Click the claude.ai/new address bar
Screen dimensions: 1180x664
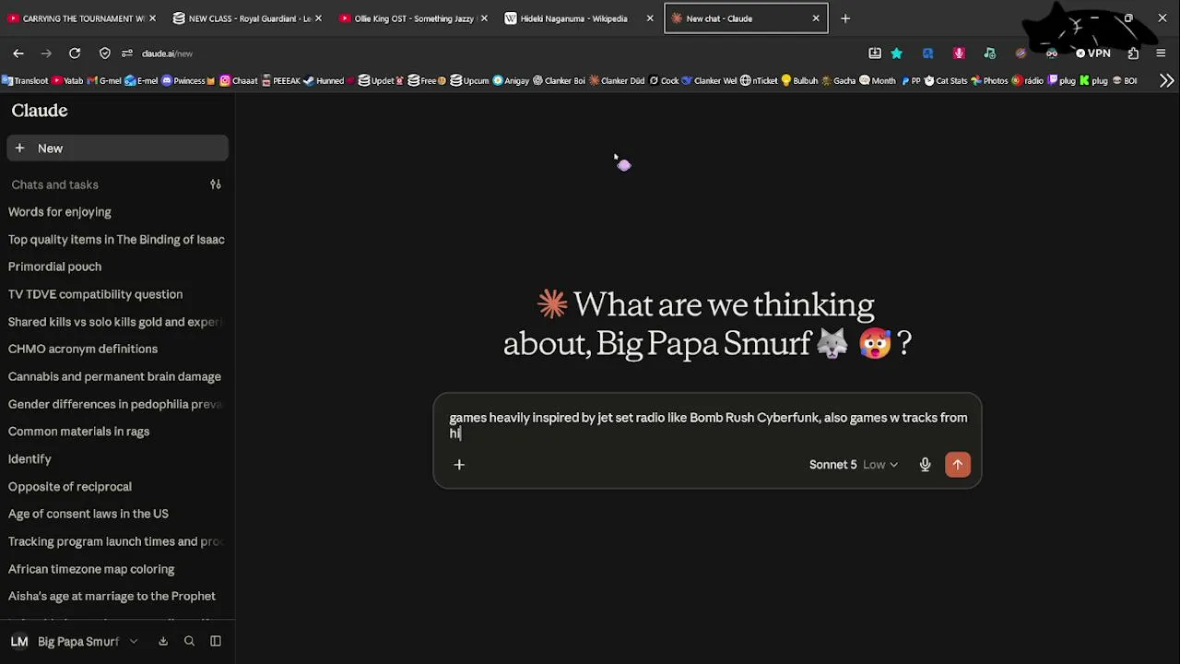tap(167, 53)
